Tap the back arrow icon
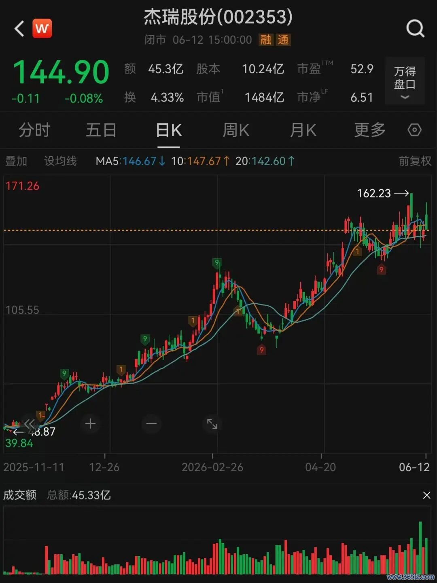Image resolution: width=437 pixels, height=583 pixels. (19, 29)
